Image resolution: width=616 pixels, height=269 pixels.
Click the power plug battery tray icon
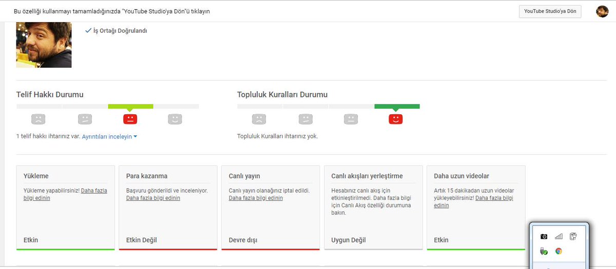coord(573,236)
